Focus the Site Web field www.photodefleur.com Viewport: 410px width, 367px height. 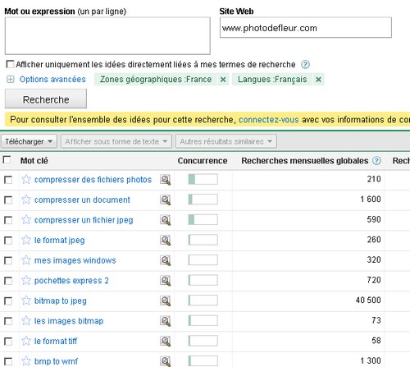point(306,28)
